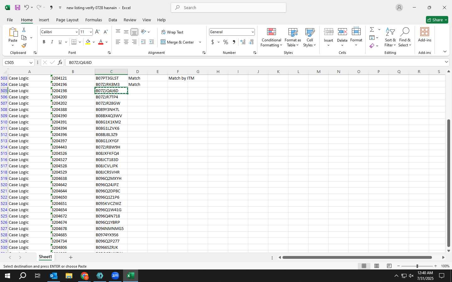The width and height of the screenshot is (452, 282).
Task: Open the font name Calibri dropdown
Action: coord(76,32)
